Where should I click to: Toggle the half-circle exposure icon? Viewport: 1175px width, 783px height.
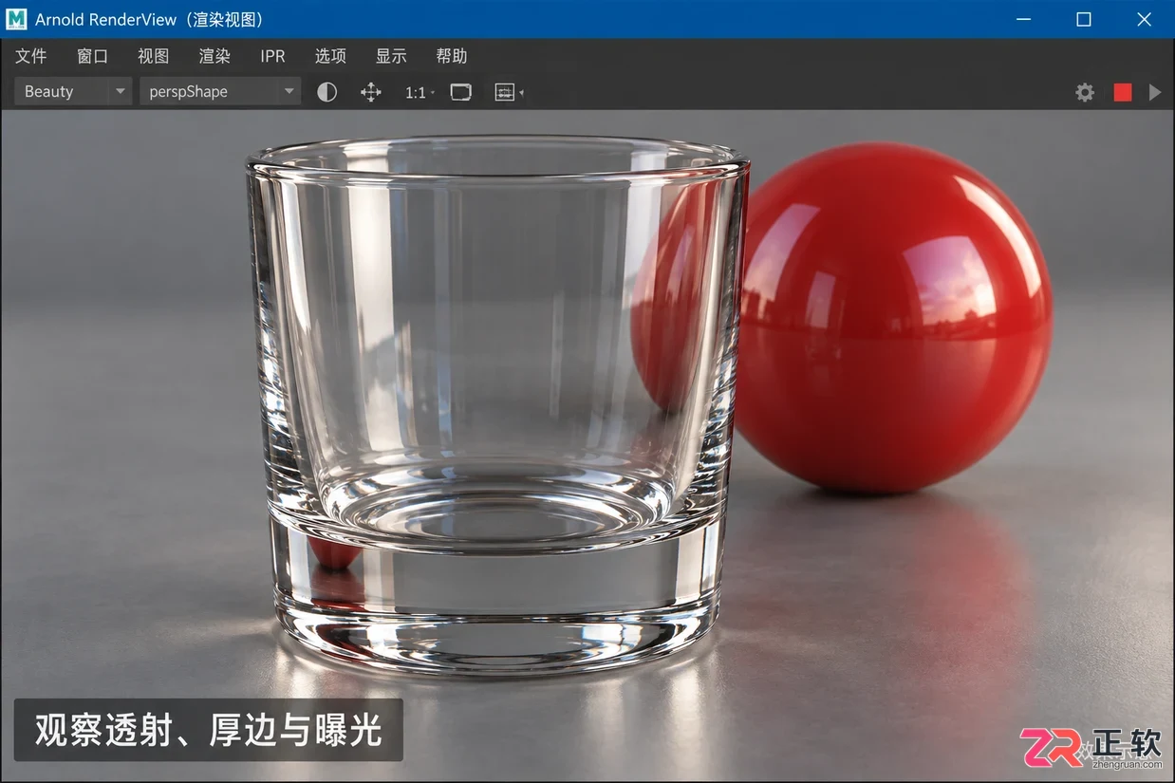326,92
